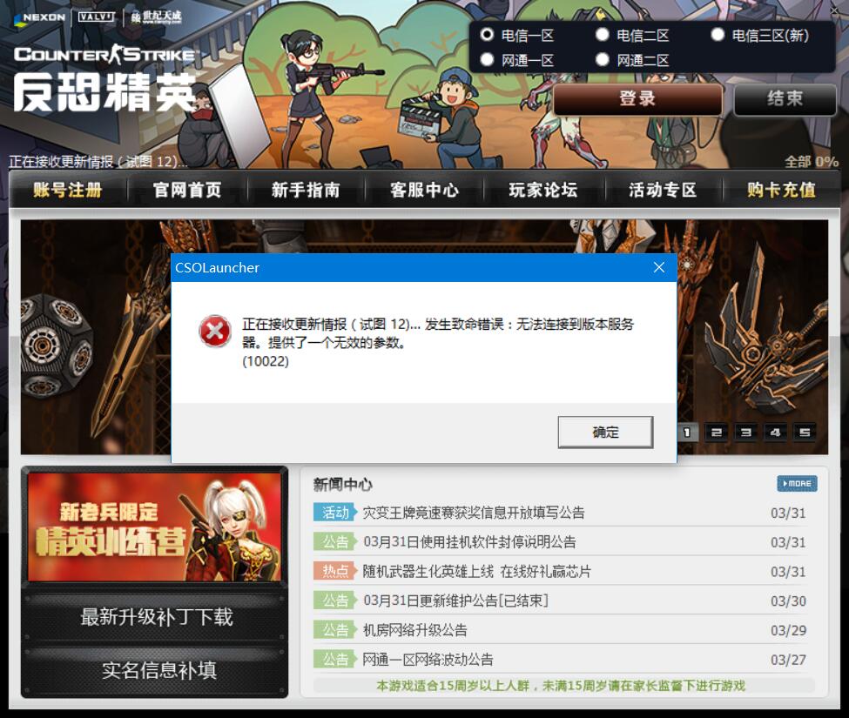Click 最新升级补丁下载 button
849x718 pixels.
point(156,617)
